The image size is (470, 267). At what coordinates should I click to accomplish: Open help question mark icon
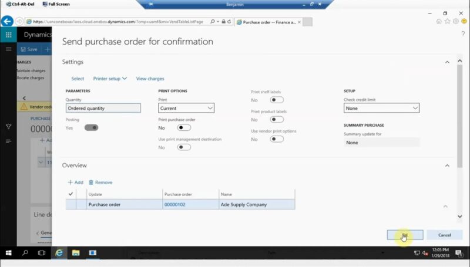[463, 33]
